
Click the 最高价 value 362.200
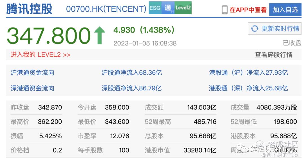tap(50, 122)
